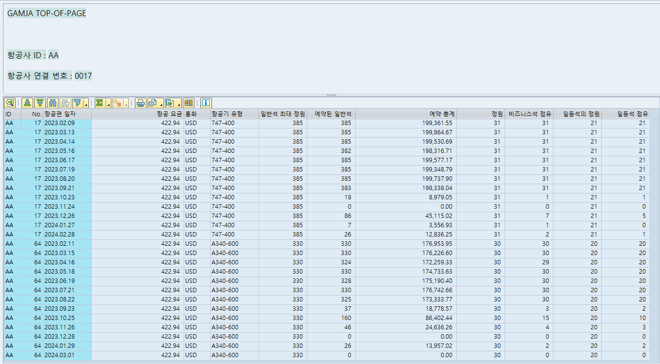The image size is (660, 364).
Task: Click booking total 45,115.02
Action: click(x=405, y=216)
